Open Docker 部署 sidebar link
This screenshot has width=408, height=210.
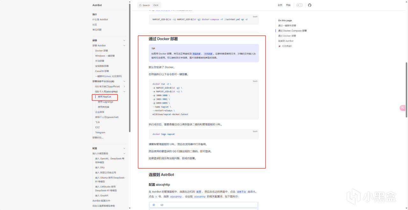click(101, 51)
